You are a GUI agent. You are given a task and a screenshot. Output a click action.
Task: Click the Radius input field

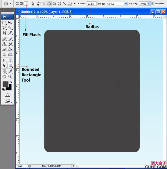(x=92, y=4)
